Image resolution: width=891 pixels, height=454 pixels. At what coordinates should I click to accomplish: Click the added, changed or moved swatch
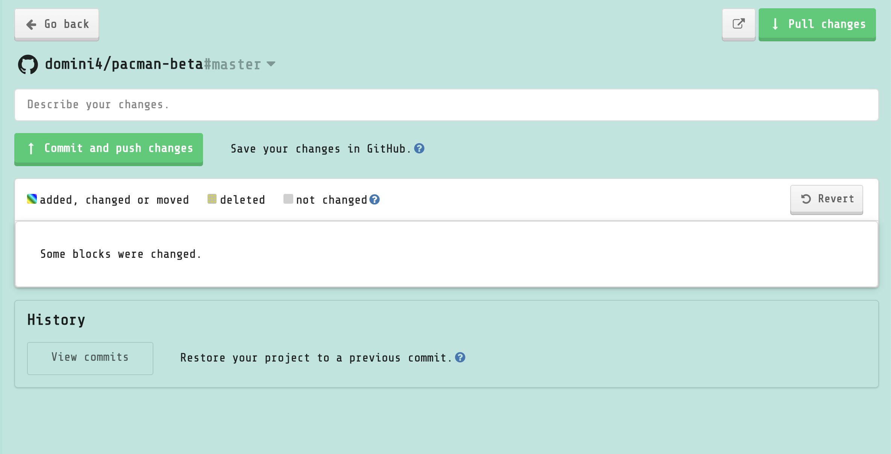point(32,199)
